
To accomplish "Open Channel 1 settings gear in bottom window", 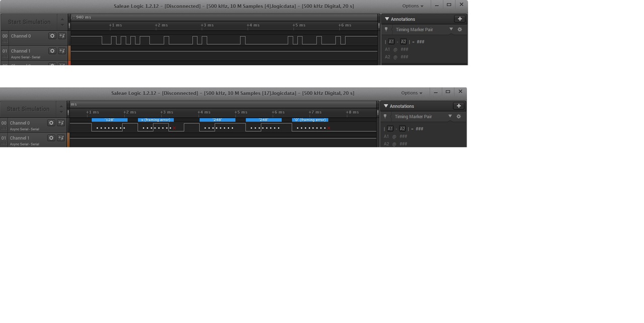I will (51, 138).
